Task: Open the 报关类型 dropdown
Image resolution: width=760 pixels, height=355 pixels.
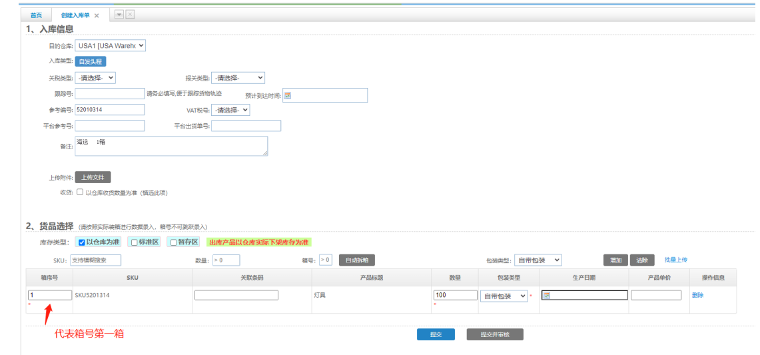Action: tap(238, 78)
